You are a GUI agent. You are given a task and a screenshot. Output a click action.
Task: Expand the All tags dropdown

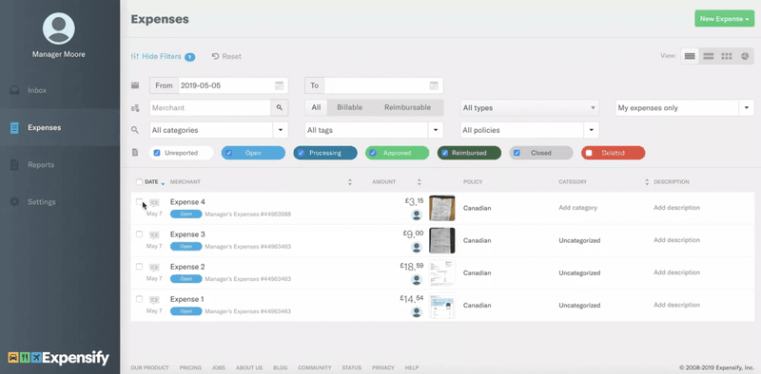coord(436,130)
